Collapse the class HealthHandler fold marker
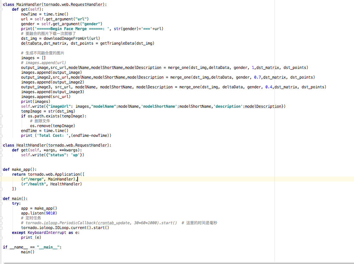The width and height of the screenshot is (354, 264). (1, 145)
